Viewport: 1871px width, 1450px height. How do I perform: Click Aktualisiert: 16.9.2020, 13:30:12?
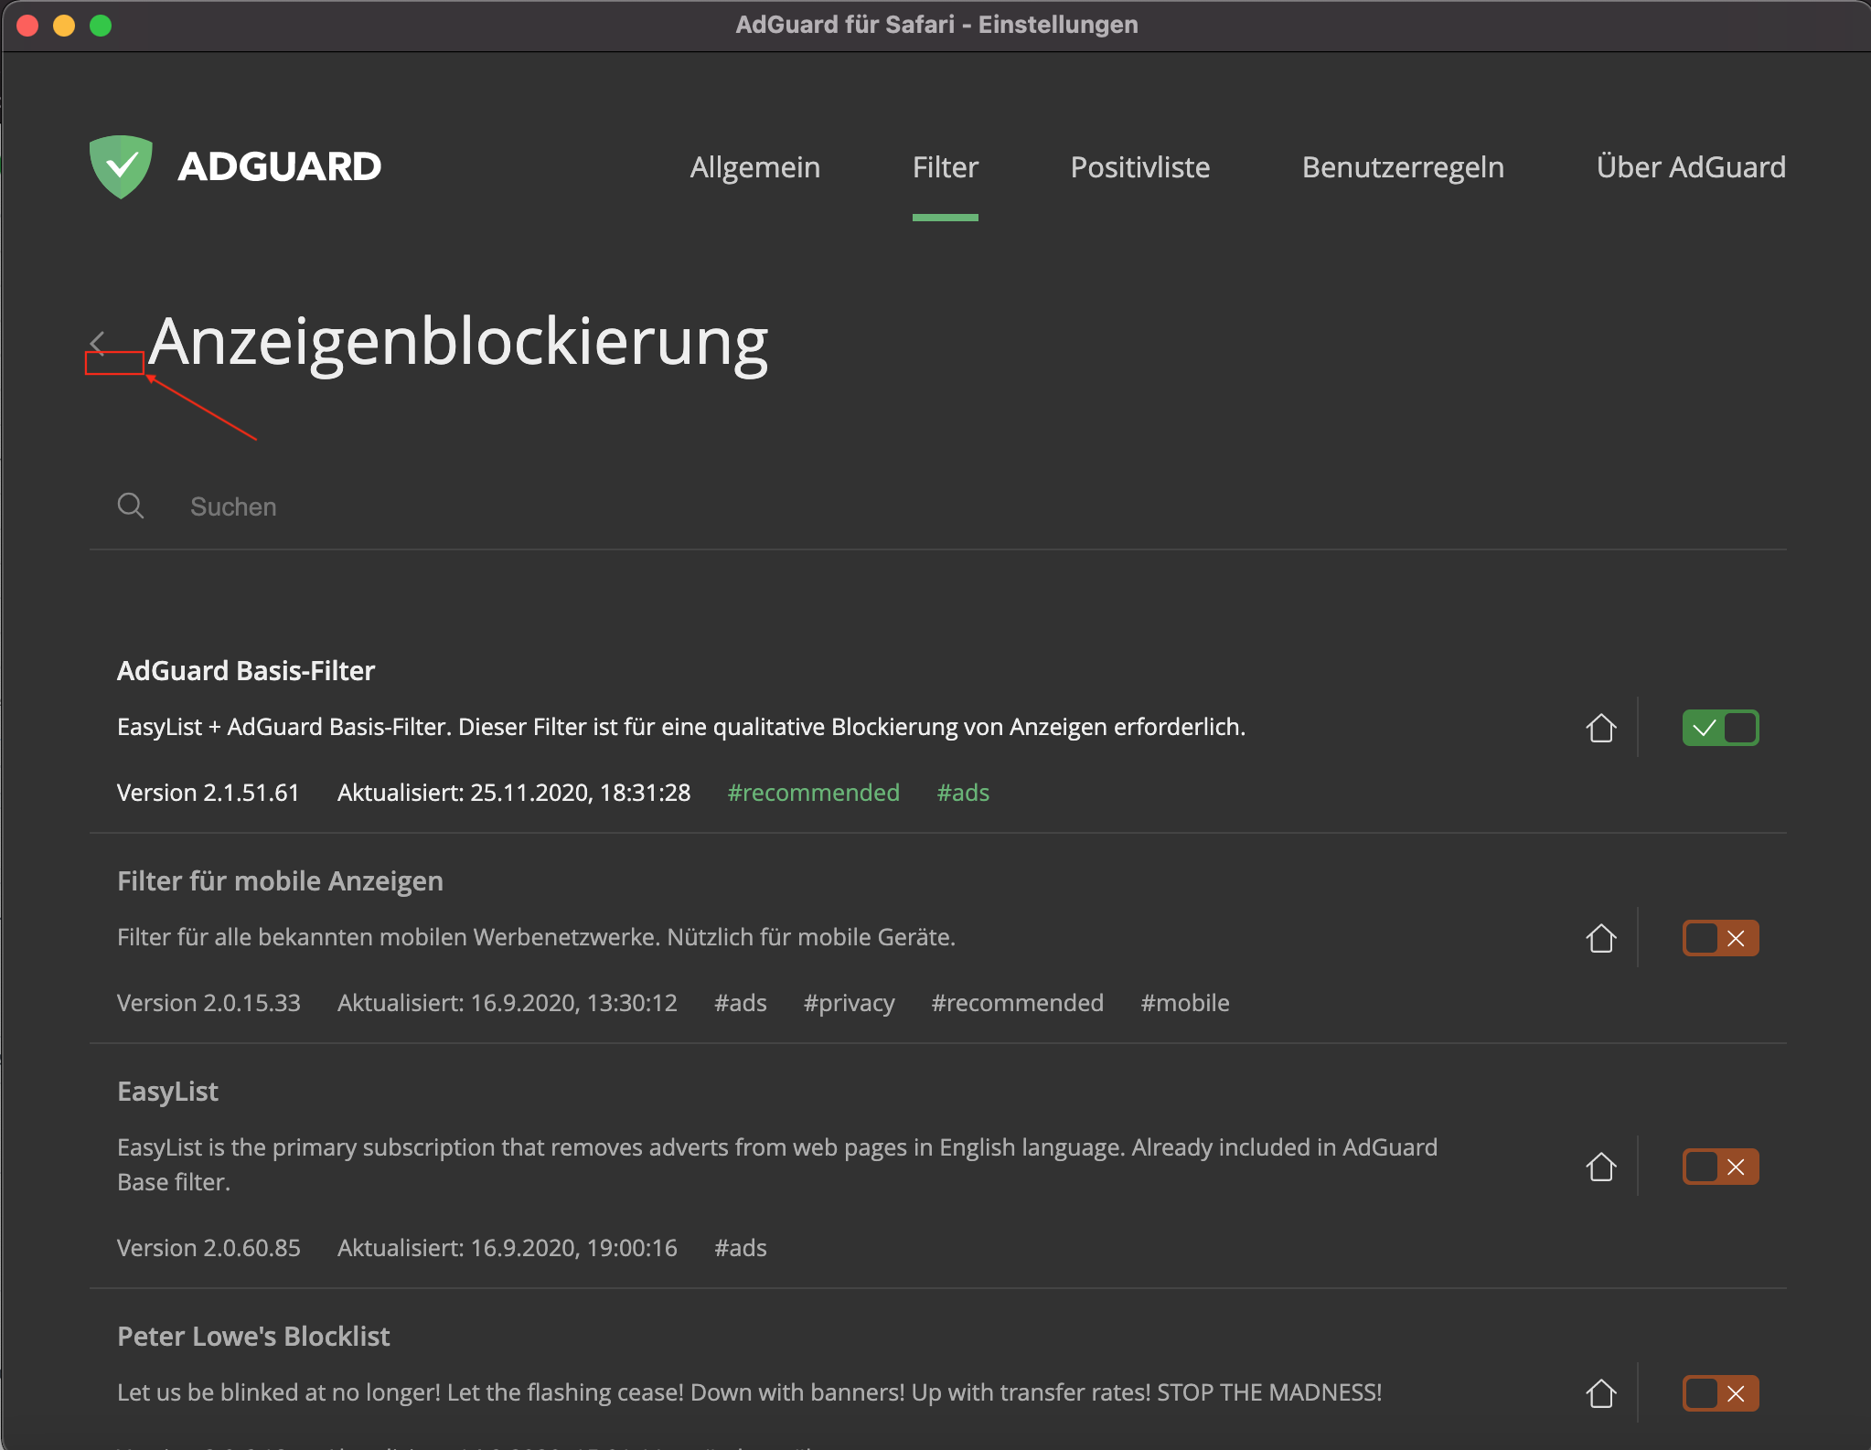pos(508,1003)
